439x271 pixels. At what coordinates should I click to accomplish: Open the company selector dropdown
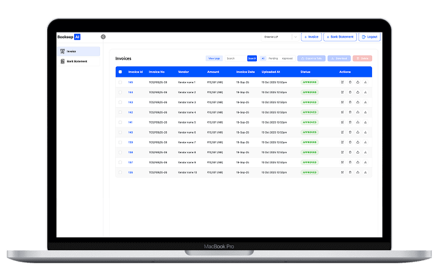[x=280, y=37]
